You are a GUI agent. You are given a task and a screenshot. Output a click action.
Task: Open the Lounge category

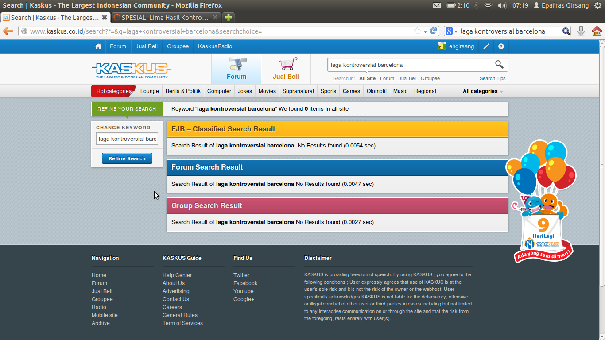[x=150, y=91]
